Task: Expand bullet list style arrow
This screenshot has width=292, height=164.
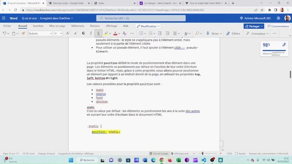Action: (145, 34)
